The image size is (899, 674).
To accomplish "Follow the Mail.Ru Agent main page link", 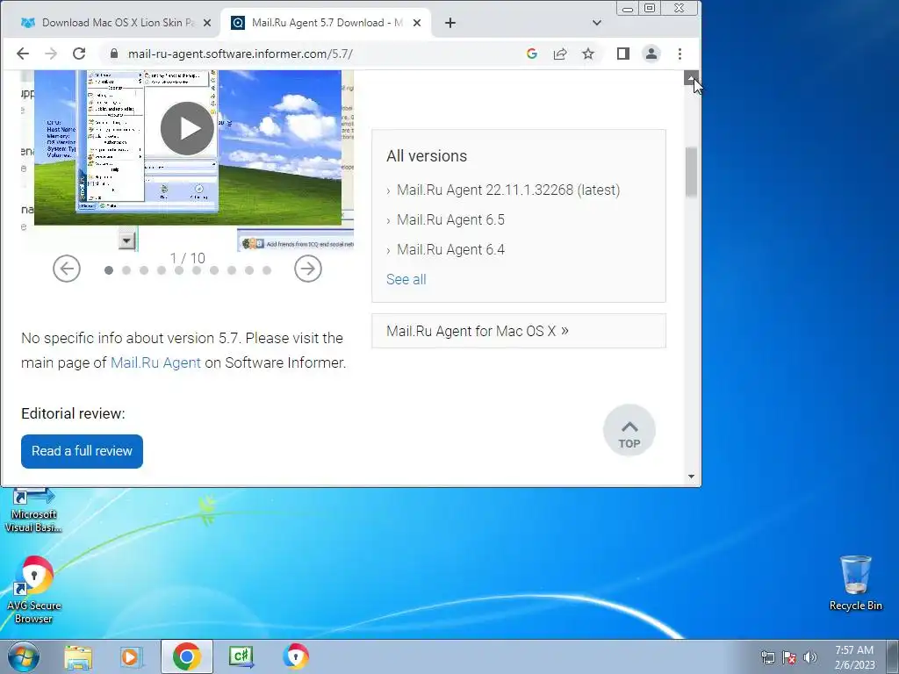I will pyautogui.click(x=155, y=362).
